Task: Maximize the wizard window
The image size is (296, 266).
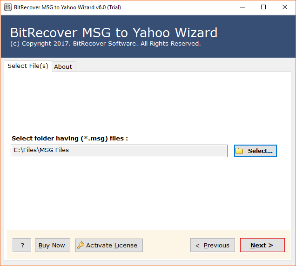Action: pyautogui.click(x=263, y=7)
